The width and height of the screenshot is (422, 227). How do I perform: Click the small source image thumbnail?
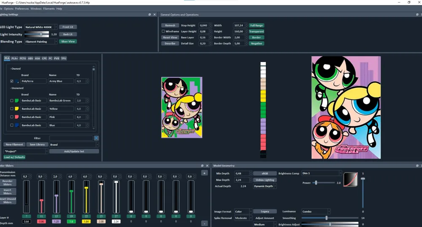[x=181, y=107]
